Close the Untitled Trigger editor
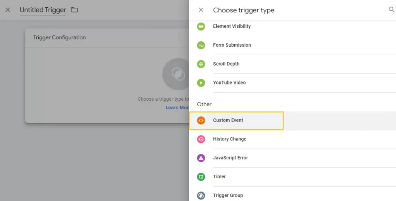 point(8,10)
